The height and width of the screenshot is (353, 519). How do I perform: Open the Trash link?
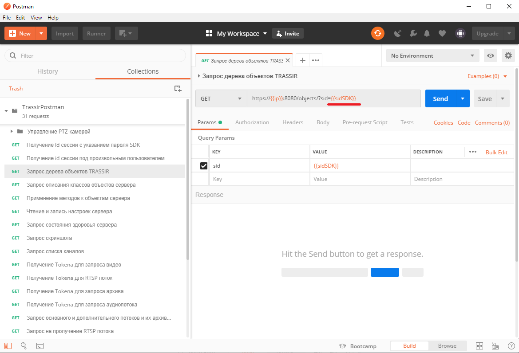(x=16, y=89)
